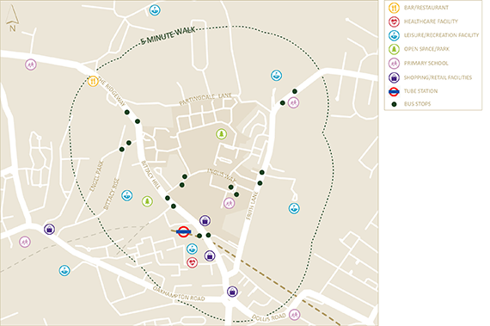Click the primary school marker near Inglis Way
Viewport: 490px width, 326px height.
pyautogui.click(x=229, y=203)
